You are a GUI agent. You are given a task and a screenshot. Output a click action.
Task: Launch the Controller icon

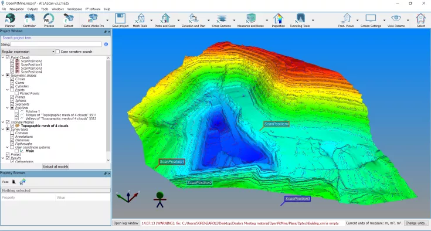coord(29,20)
